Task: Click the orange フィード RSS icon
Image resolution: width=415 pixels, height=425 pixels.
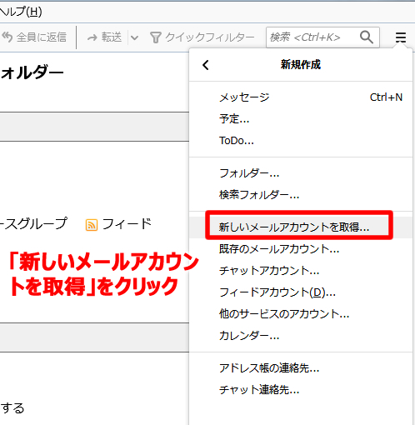Action: click(92, 225)
